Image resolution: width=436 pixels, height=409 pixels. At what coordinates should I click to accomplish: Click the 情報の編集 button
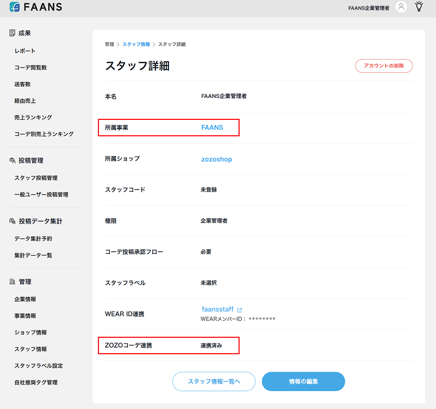tap(304, 382)
